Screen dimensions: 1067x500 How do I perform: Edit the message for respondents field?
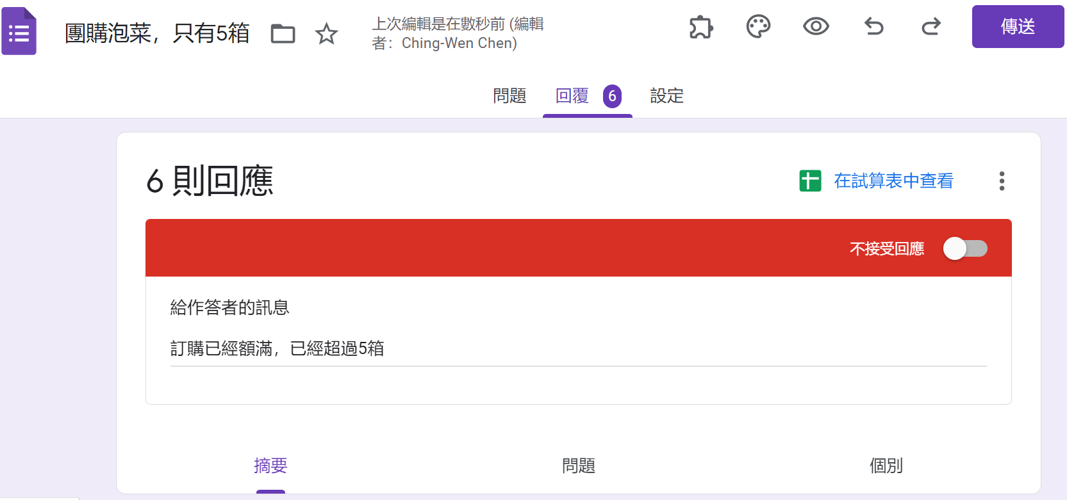[x=577, y=349]
